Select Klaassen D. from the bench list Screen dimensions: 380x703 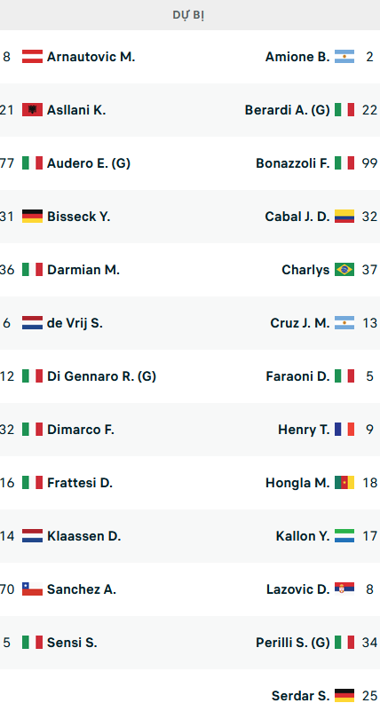(x=83, y=536)
